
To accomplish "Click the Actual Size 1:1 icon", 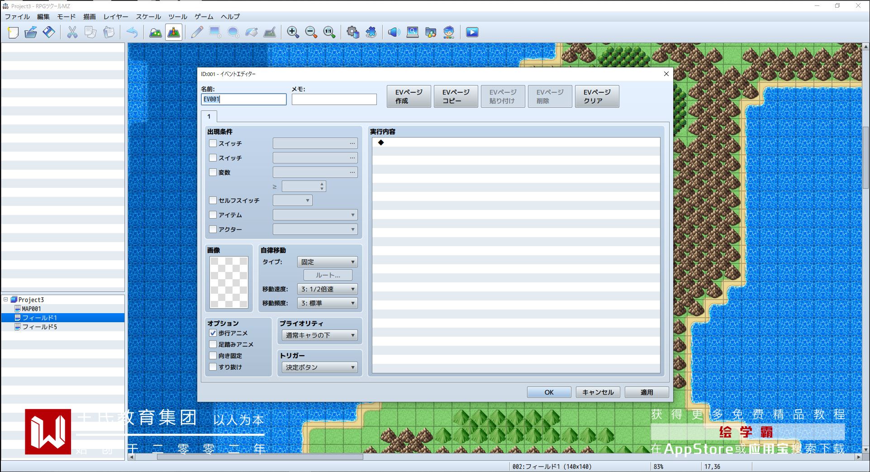I will point(329,32).
